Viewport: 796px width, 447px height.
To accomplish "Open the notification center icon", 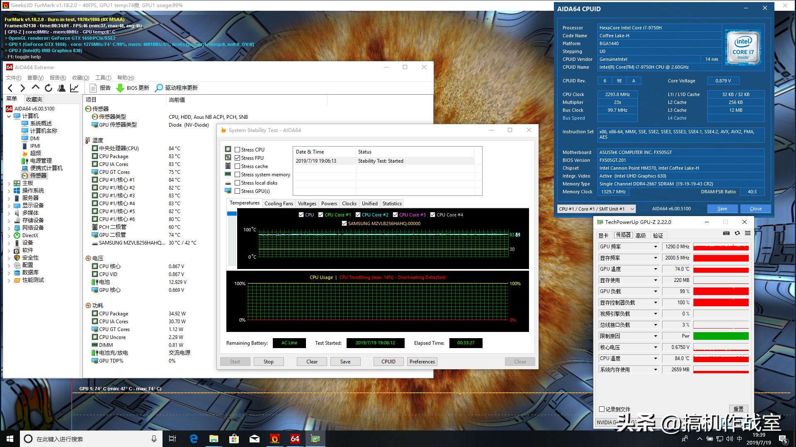I will point(783,439).
